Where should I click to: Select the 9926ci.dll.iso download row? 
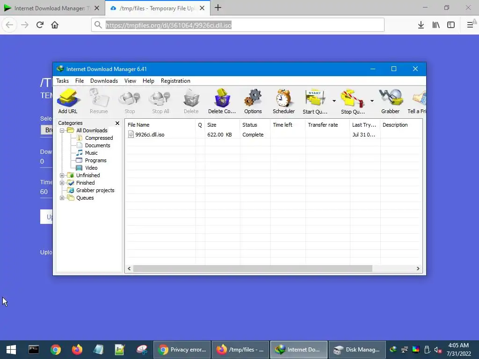pos(273,135)
